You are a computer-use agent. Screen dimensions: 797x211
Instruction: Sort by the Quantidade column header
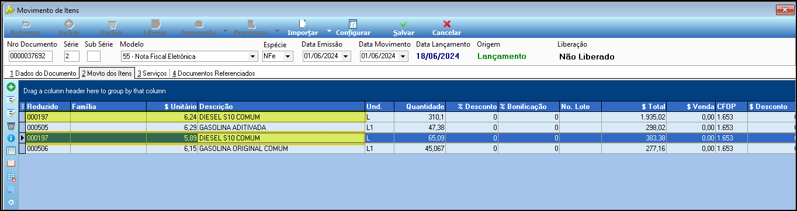pyautogui.click(x=420, y=107)
